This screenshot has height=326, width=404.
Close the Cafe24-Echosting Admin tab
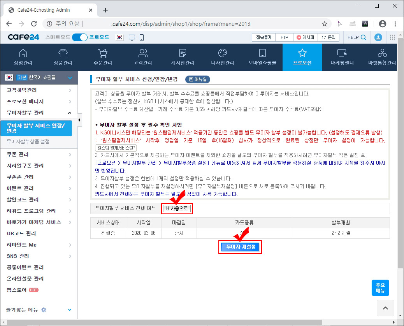coord(91,10)
